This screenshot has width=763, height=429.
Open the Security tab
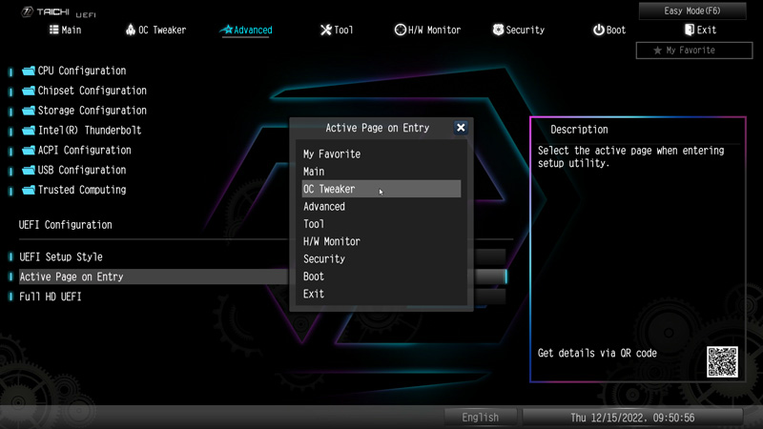click(x=518, y=31)
